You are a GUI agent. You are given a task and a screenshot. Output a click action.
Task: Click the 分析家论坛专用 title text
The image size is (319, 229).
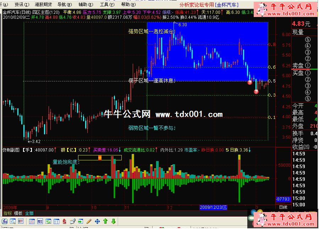point(197,5)
